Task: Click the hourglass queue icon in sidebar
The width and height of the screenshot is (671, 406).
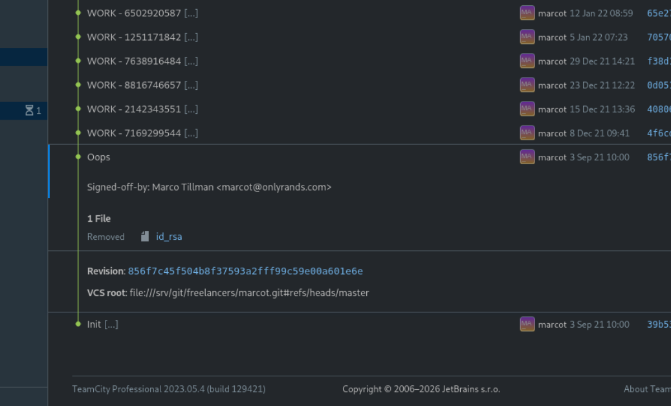Action: pyautogui.click(x=29, y=111)
